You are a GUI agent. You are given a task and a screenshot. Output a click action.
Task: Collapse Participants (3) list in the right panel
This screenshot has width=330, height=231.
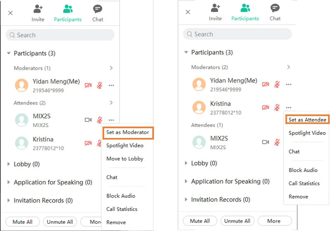coord(186,52)
